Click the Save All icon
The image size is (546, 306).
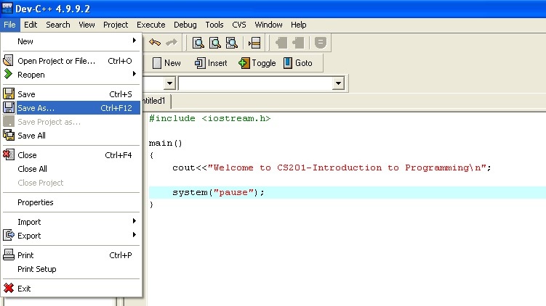pos(9,135)
